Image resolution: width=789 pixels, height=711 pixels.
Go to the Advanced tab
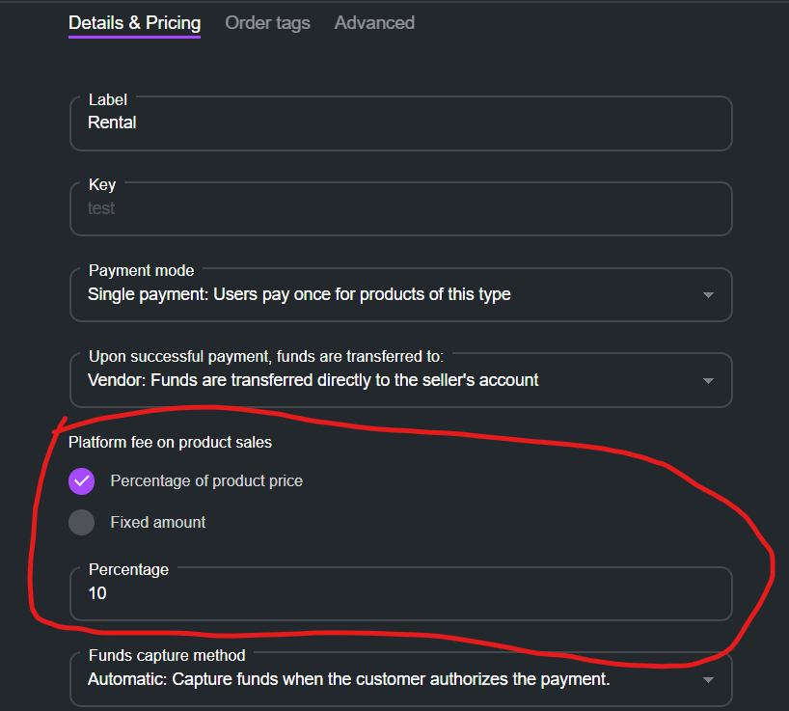tap(374, 22)
